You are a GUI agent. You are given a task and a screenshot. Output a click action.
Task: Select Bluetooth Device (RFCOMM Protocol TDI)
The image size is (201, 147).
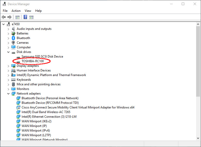pos(50,103)
